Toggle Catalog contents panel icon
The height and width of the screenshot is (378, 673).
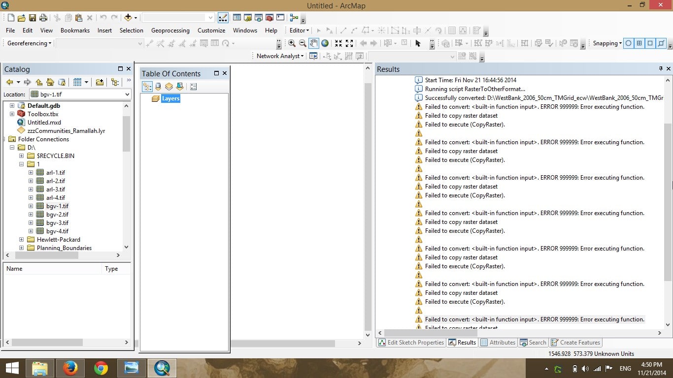(115, 82)
